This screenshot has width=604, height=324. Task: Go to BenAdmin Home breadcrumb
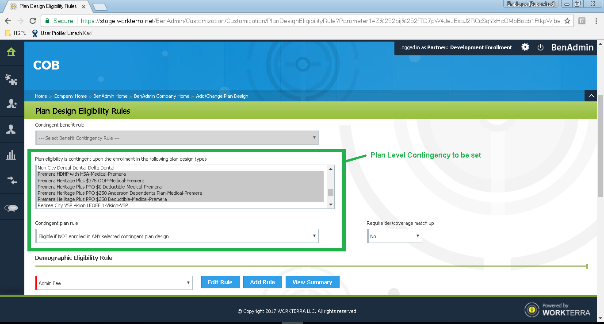tap(110, 96)
